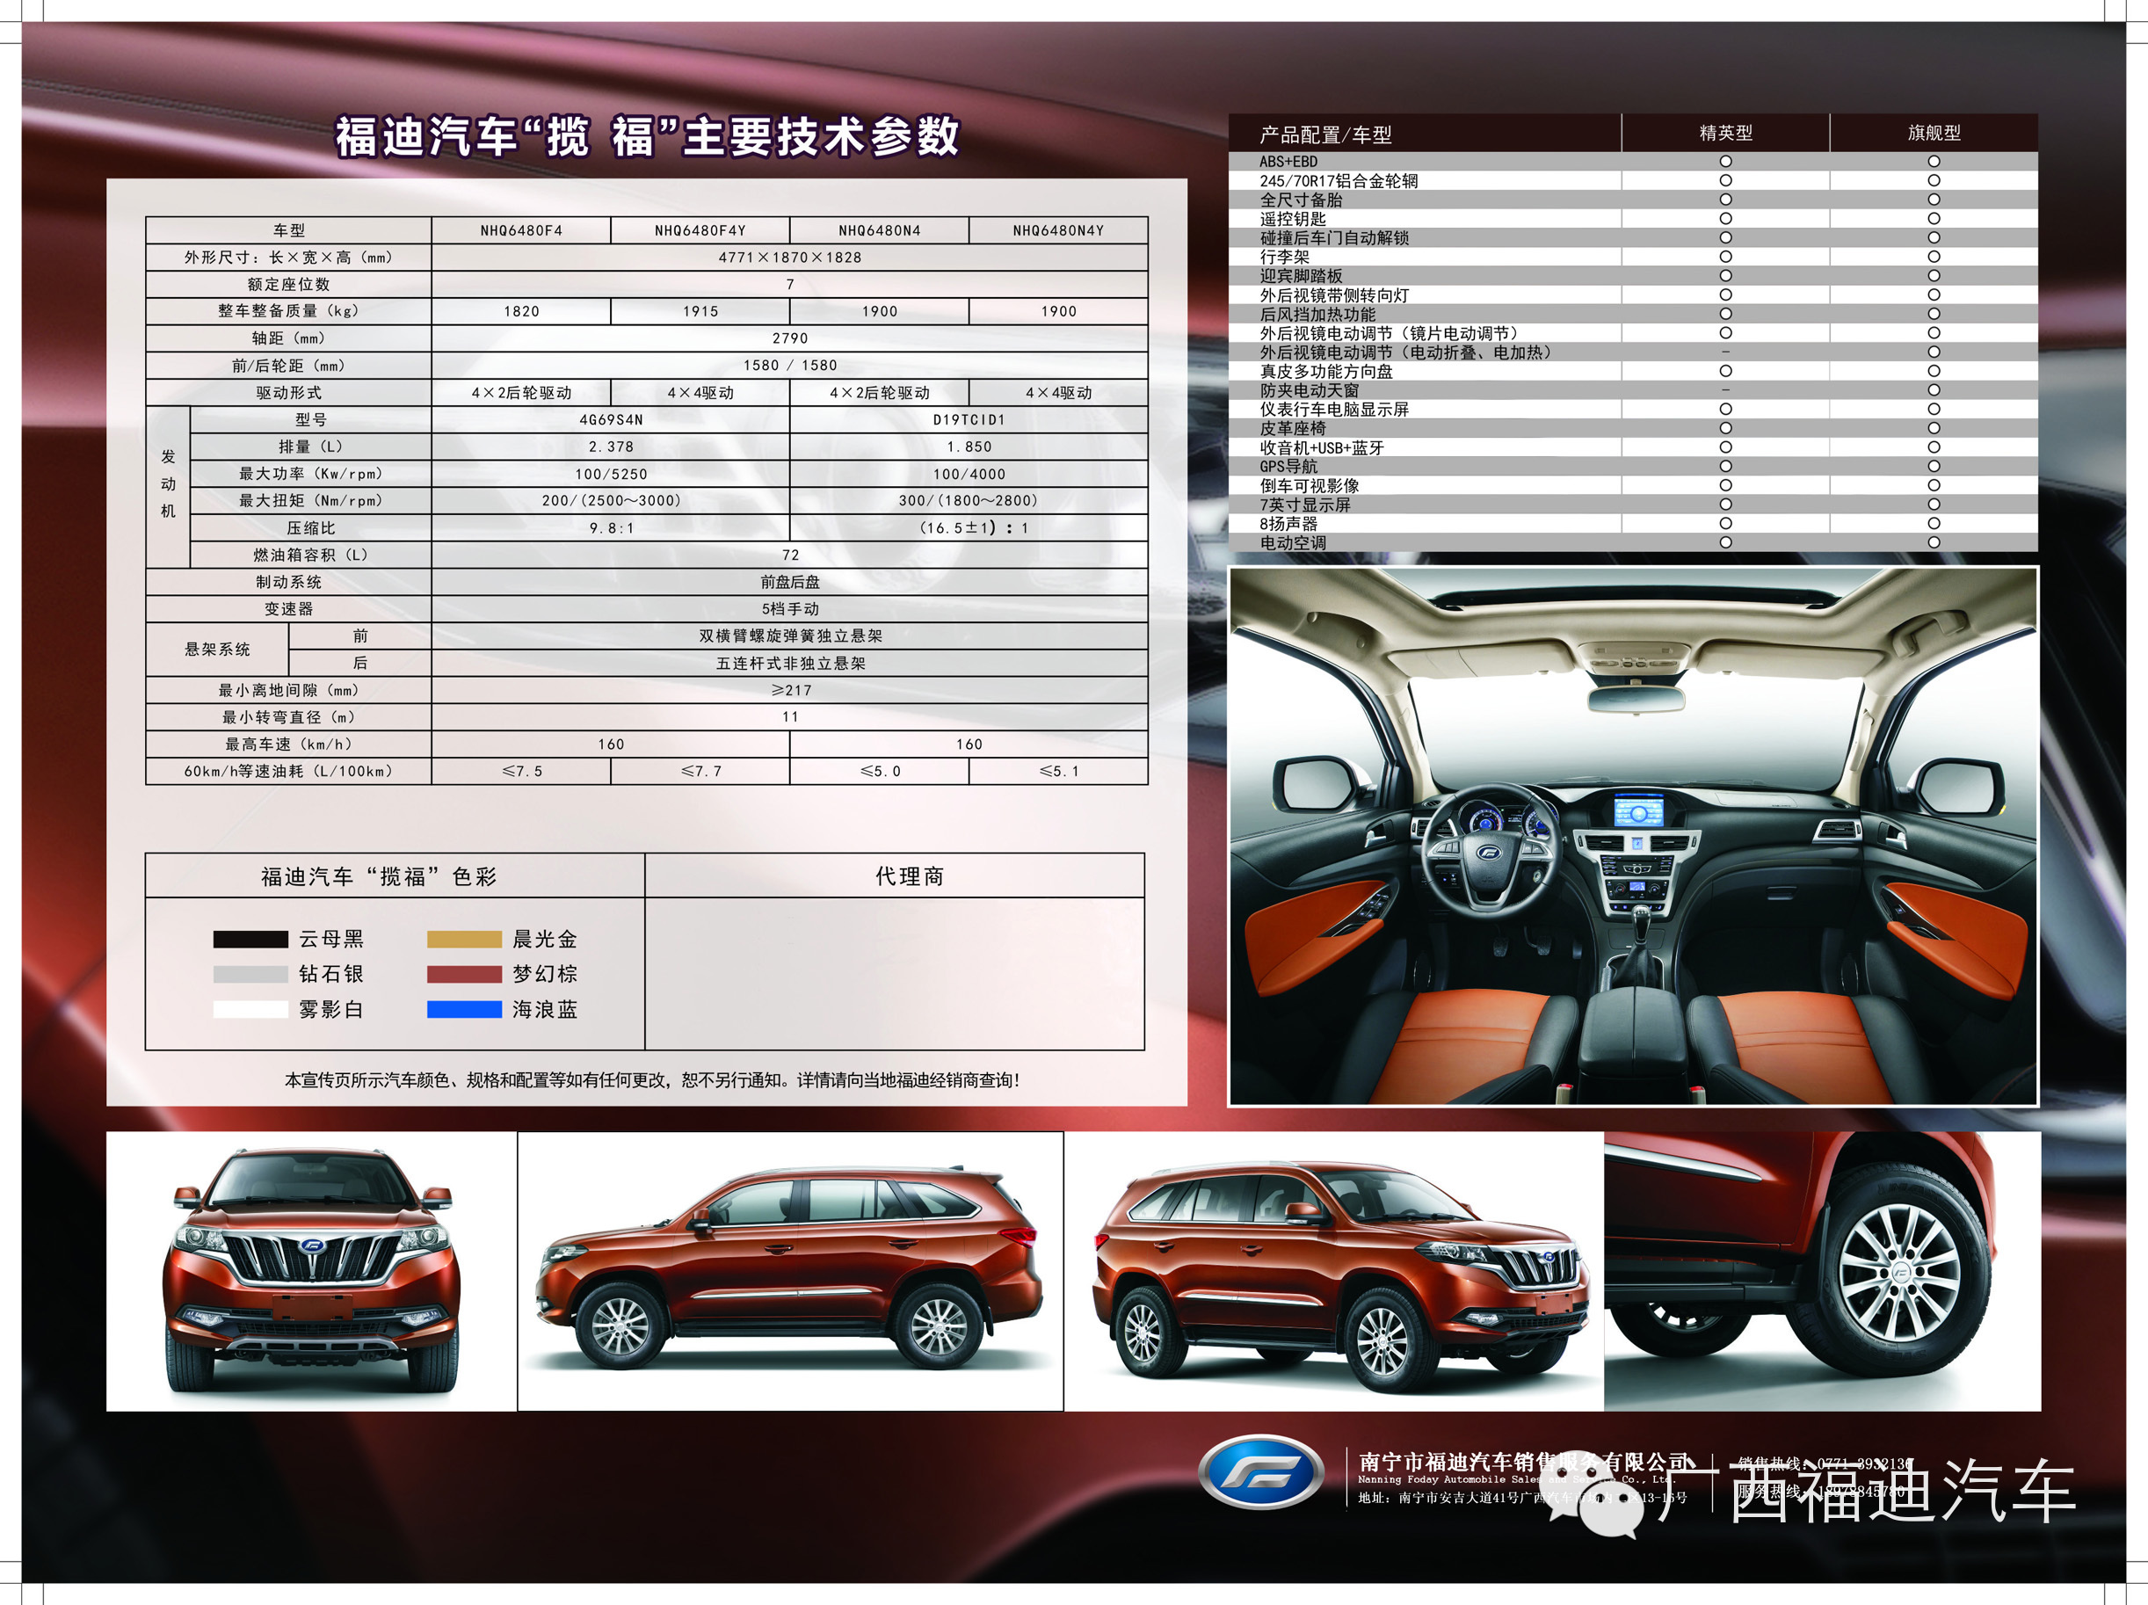The height and width of the screenshot is (1605, 2148).
Task: Click the 245/70R17铝合金轮辋 row label
Action: click(1339, 180)
